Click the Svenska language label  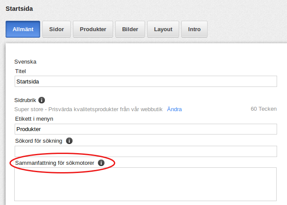coord(25,61)
